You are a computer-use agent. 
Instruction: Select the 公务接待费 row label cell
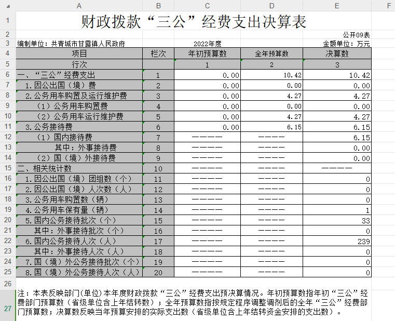pos(79,127)
